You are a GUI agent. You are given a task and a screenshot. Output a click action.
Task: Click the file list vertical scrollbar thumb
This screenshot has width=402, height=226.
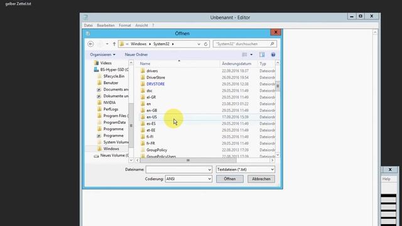tap(278, 86)
